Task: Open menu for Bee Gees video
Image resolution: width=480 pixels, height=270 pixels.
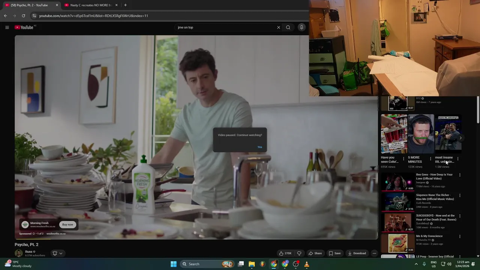Action: pos(460,175)
